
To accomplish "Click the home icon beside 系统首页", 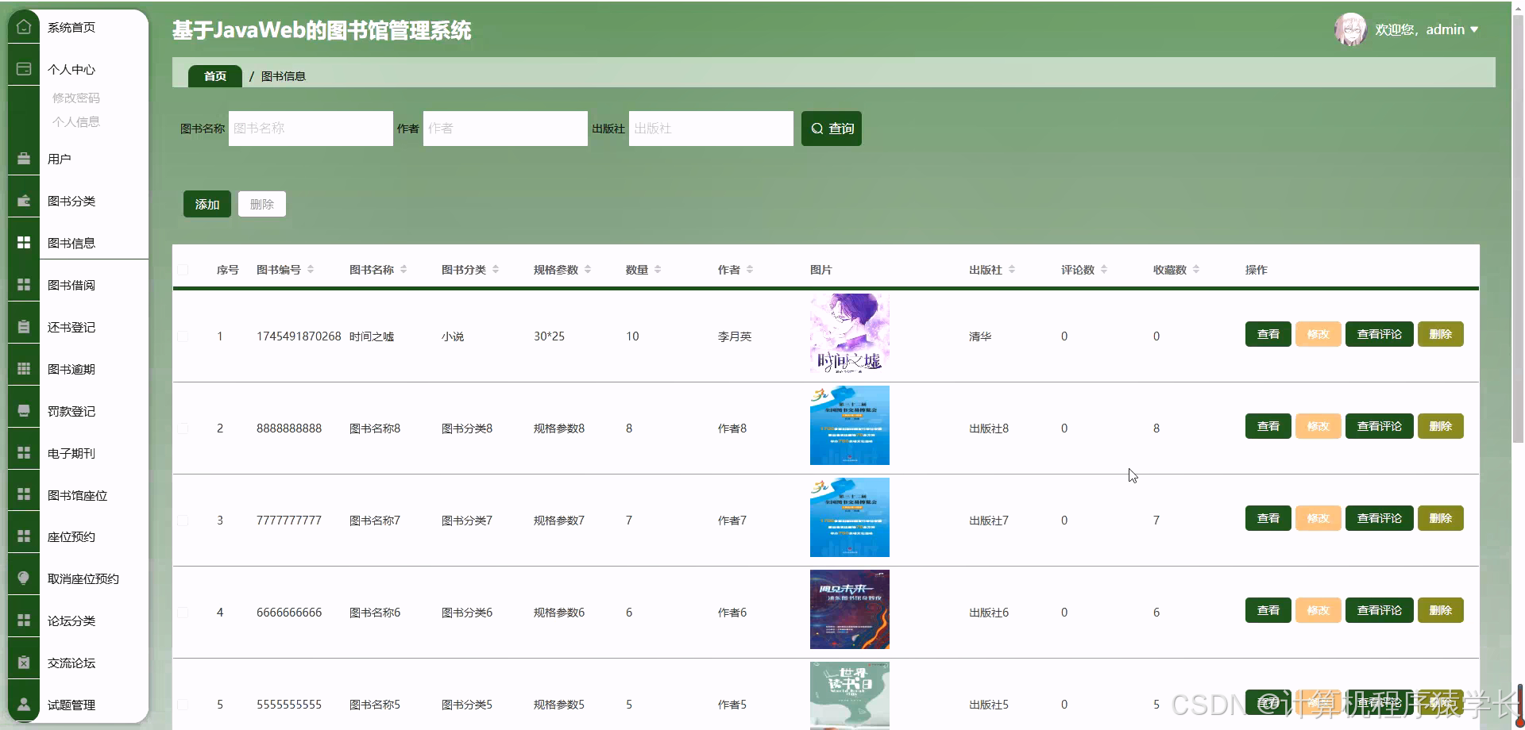I will point(24,27).
